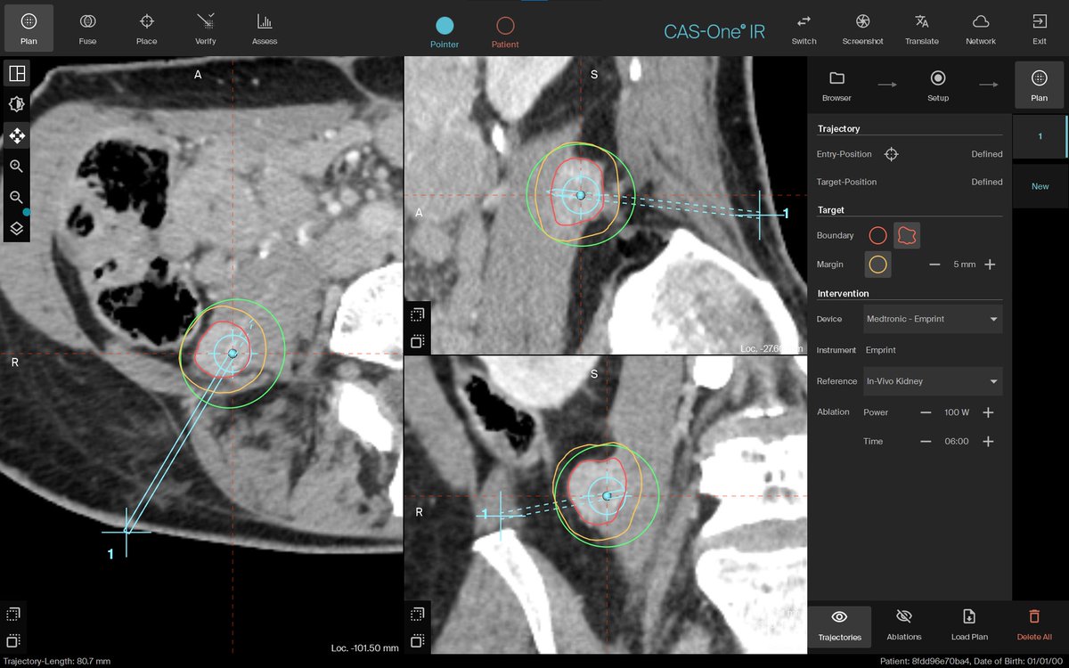Click the Entry-Position Defined status
The width and height of the screenshot is (1069, 668).
(x=986, y=154)
